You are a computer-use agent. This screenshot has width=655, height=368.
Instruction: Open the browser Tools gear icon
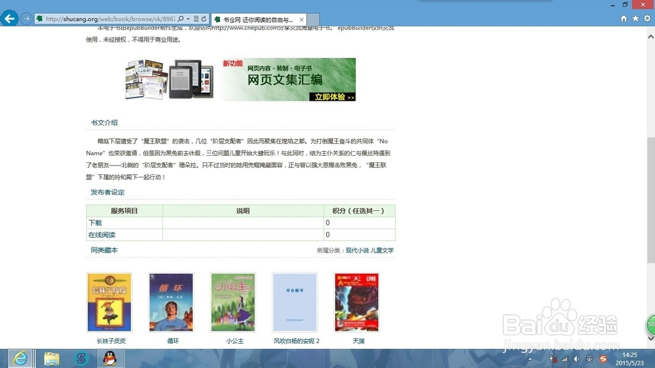click(647, 18)
